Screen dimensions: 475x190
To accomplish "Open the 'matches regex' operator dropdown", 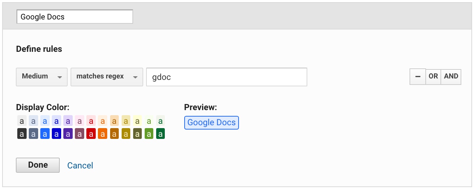I will [x=107, y=77].
